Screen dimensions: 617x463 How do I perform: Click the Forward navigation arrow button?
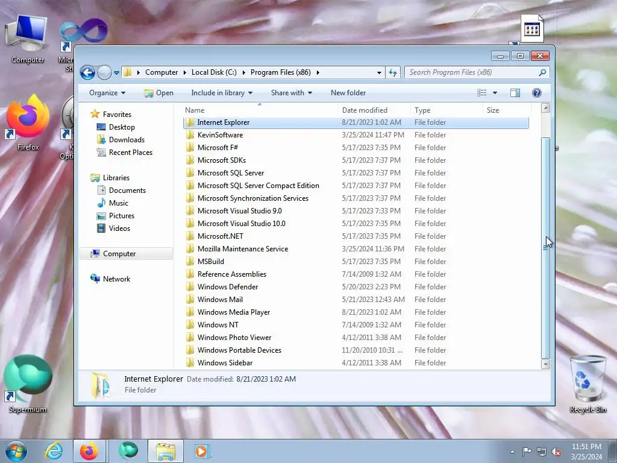point(104,72)
